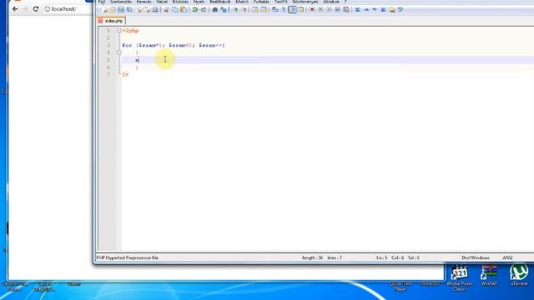534x300 pixels.
Task: Undo with the green arrow icon
Action: coord(195,10)
